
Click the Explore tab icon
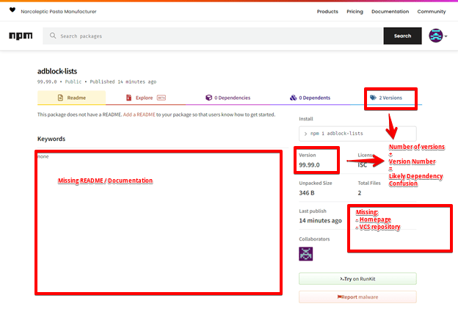click(128, 98)
